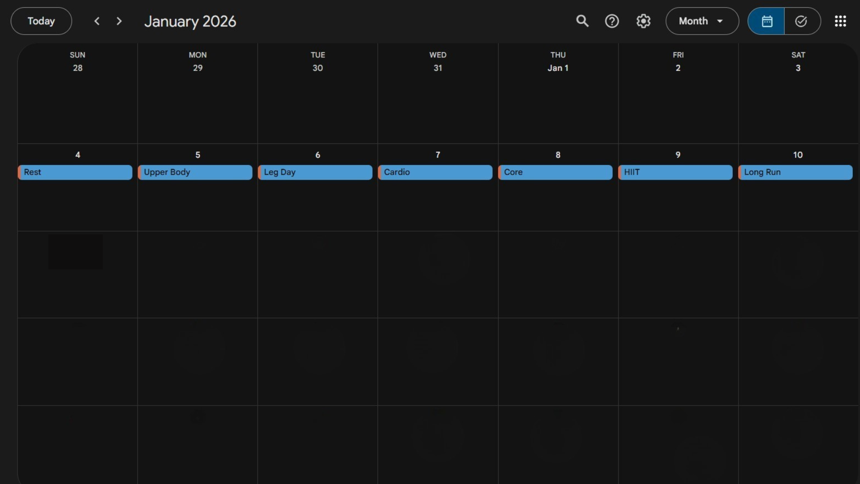Expand the Month view dropdown
860x484 pixels.
coord(701,21)
